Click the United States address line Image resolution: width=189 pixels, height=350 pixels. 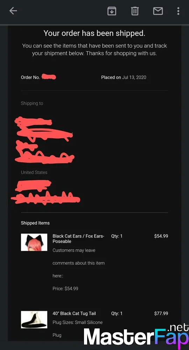tap(34, 172)
